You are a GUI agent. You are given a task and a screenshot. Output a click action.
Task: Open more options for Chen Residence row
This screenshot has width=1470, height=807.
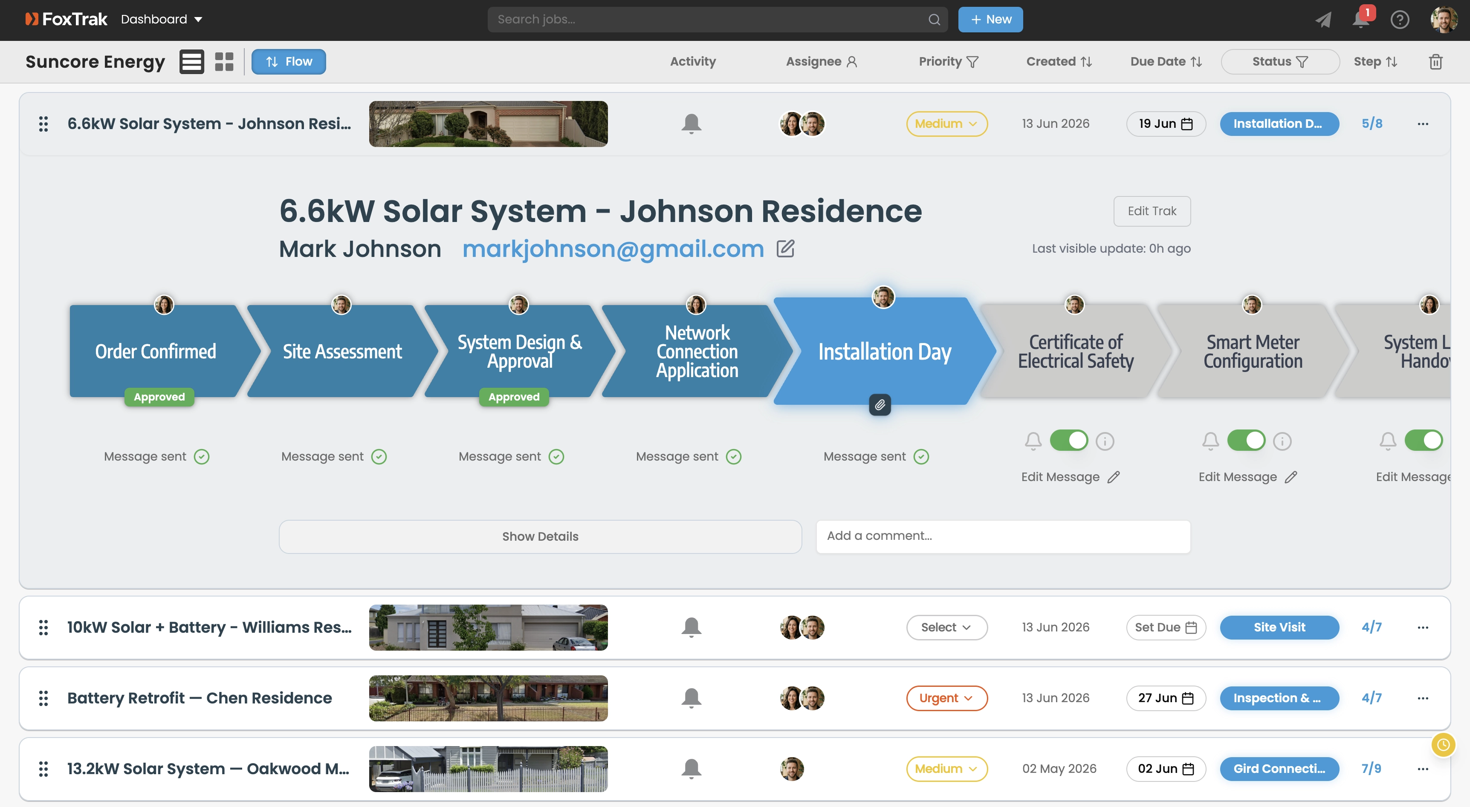point(1423,698)
